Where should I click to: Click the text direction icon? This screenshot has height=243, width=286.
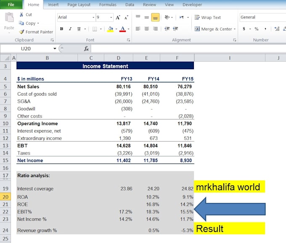[182, 17]
